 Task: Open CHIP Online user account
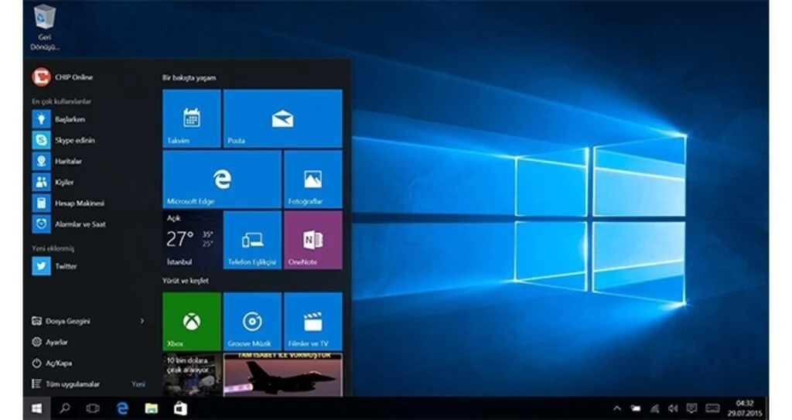[63, 77]
